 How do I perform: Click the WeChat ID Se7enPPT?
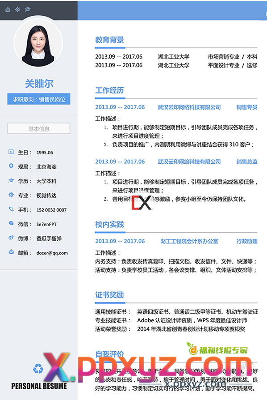(x=46, y=224)
